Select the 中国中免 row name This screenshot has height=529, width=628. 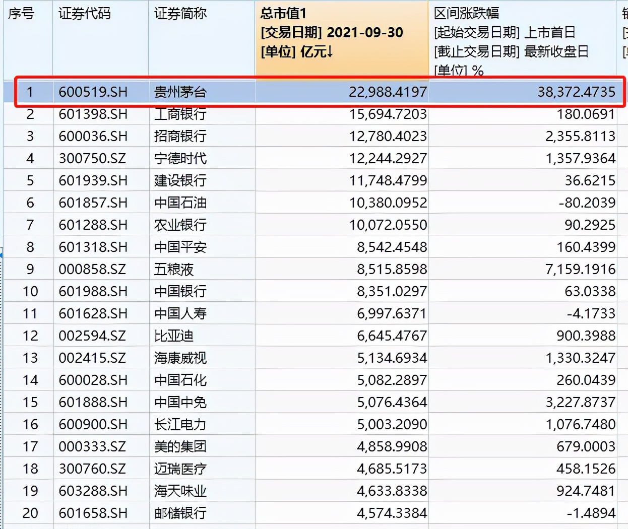pos(180,403)
